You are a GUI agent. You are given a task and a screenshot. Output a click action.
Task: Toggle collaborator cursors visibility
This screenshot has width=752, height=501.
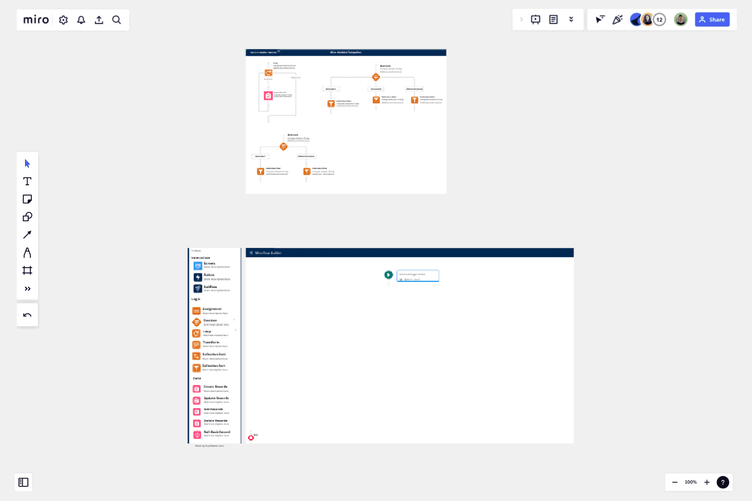(601, 19)
